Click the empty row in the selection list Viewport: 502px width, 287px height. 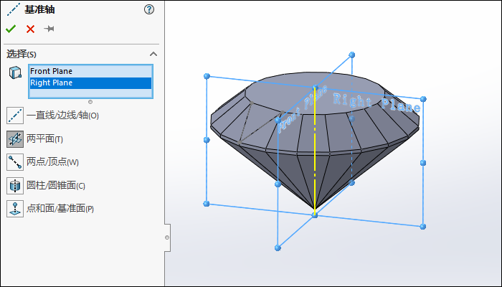[x=90, y=93]
